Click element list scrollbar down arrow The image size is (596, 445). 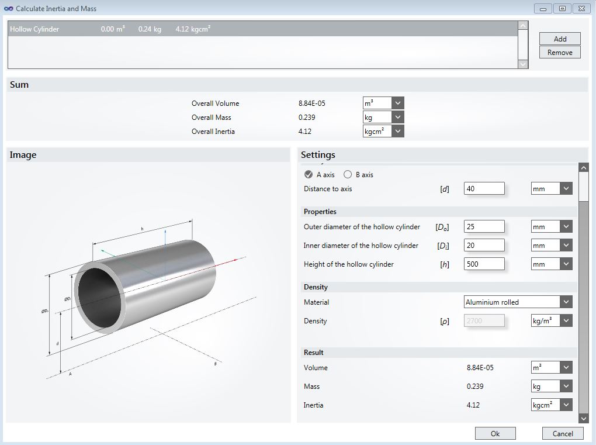click(x=523, y=64)
